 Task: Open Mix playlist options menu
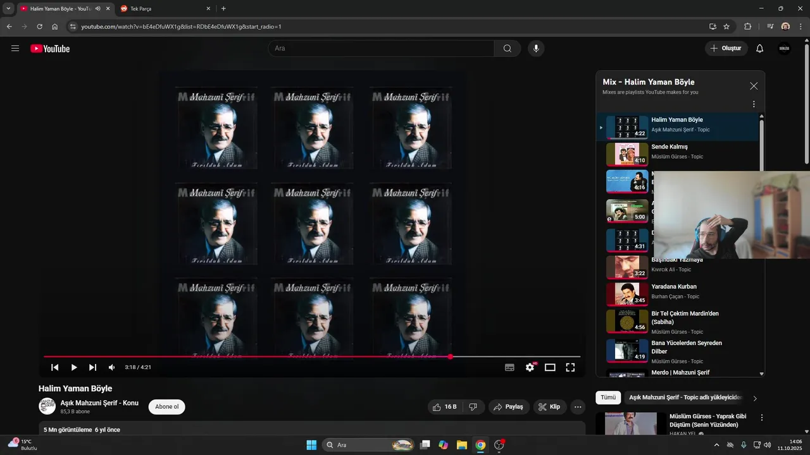pos(754,104)
